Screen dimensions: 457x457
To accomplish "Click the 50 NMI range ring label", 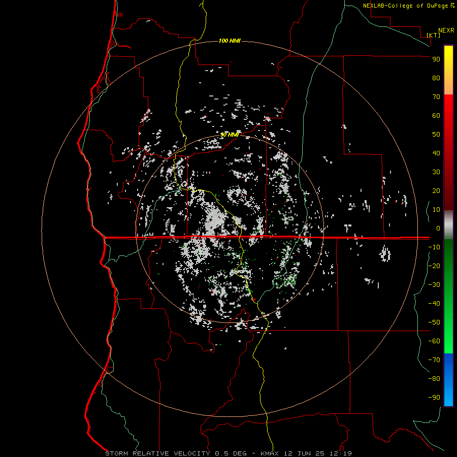I will 230,135.
